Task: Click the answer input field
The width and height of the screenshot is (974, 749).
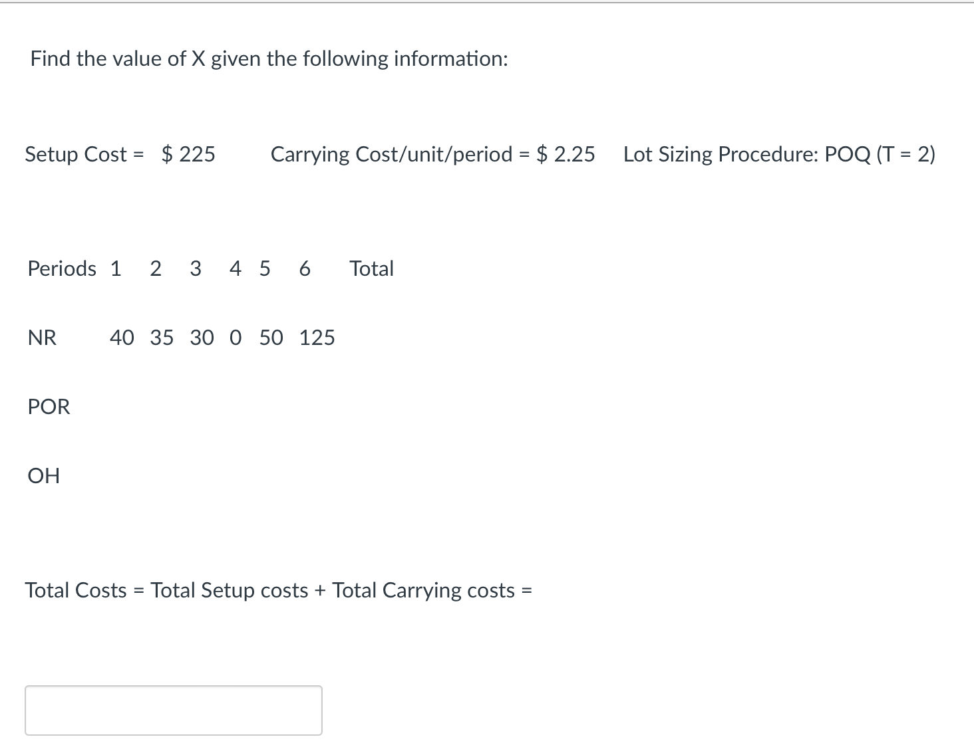Action: 173,710
